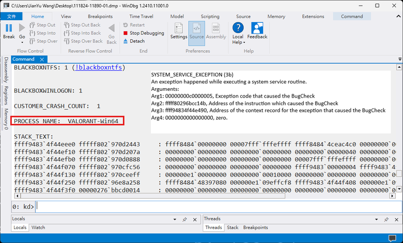Open the Command ribbon tab

(x=352, y=17)
